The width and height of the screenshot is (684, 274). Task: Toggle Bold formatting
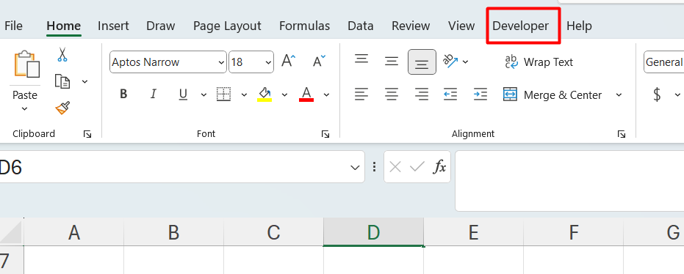(123, 94)
